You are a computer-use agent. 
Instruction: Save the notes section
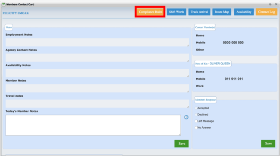pyautogui.click(x=182, y=144)
